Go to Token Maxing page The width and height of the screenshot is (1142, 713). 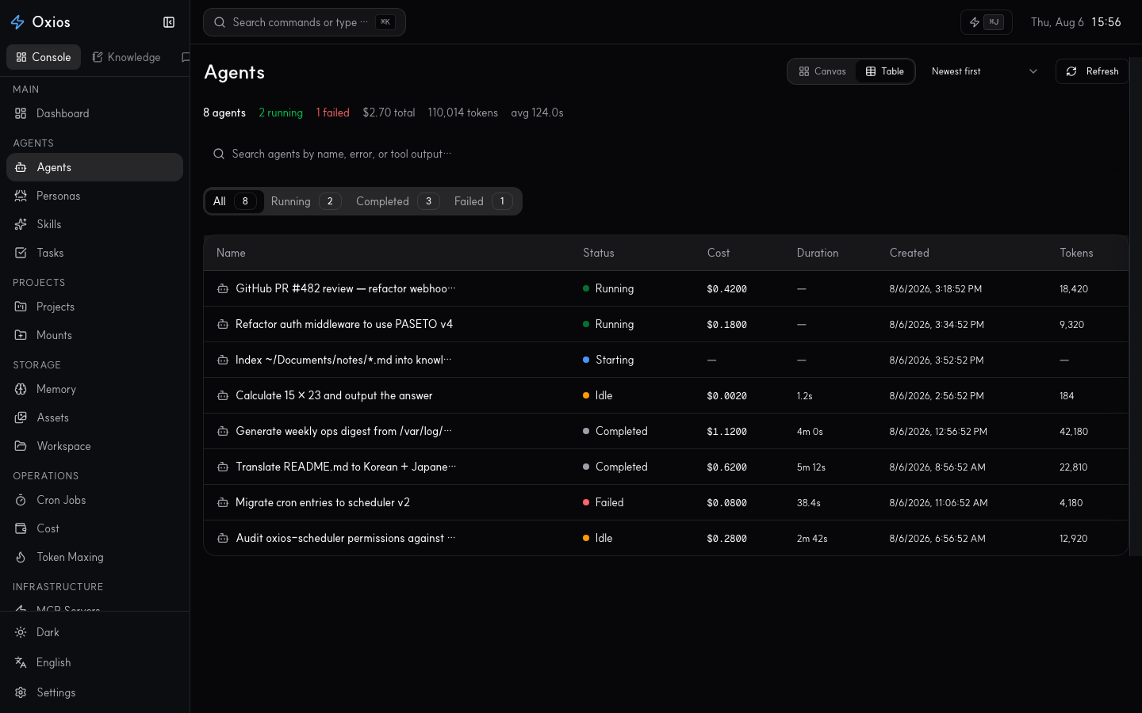(94, 557)
